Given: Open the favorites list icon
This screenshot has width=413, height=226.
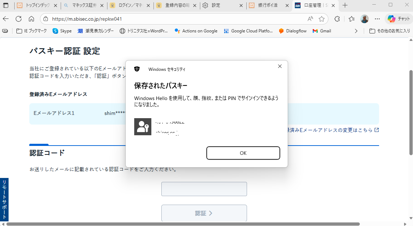Looking at the screenshot, I should [352, 19].
